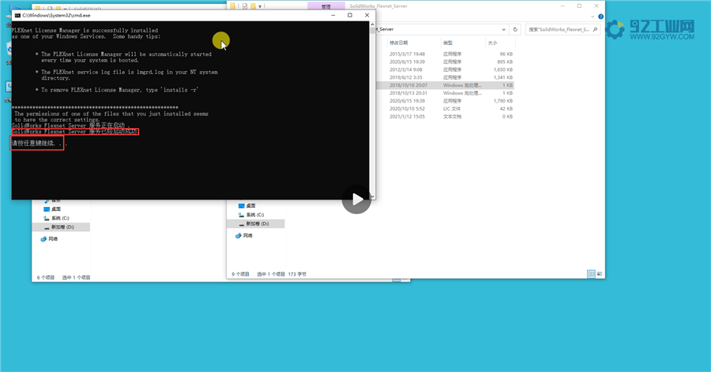
Task: Maximize the SolidWorks_Flexnet_Server Explorer window
Action: [x=580, y=6]
